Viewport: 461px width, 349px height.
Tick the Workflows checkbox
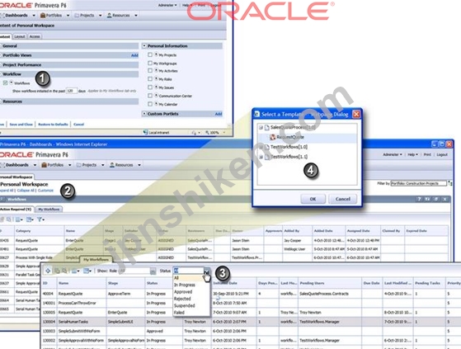click(x=5, y=83)
